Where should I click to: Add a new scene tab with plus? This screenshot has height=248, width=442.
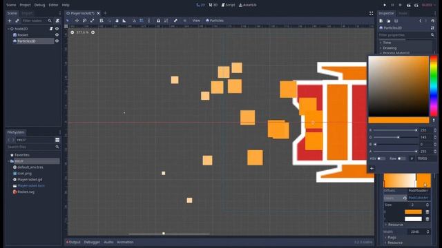(x=105, y=13)
